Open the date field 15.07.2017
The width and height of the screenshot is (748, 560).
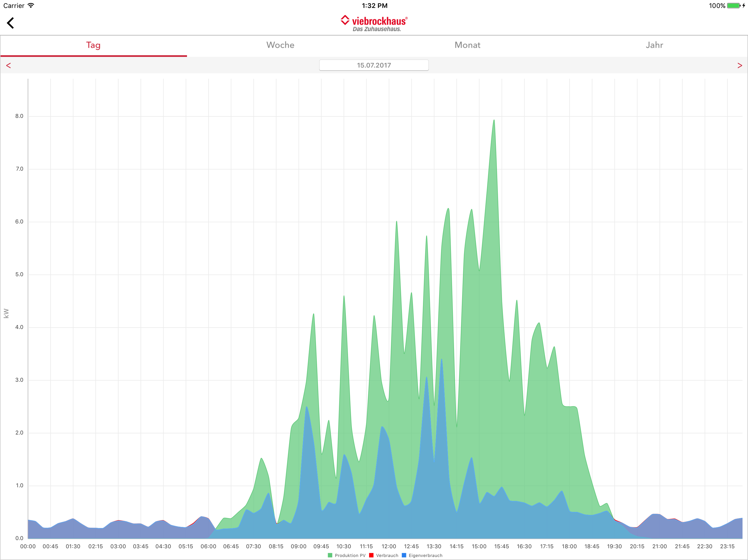pyautogui.click(x=374, y=65)
